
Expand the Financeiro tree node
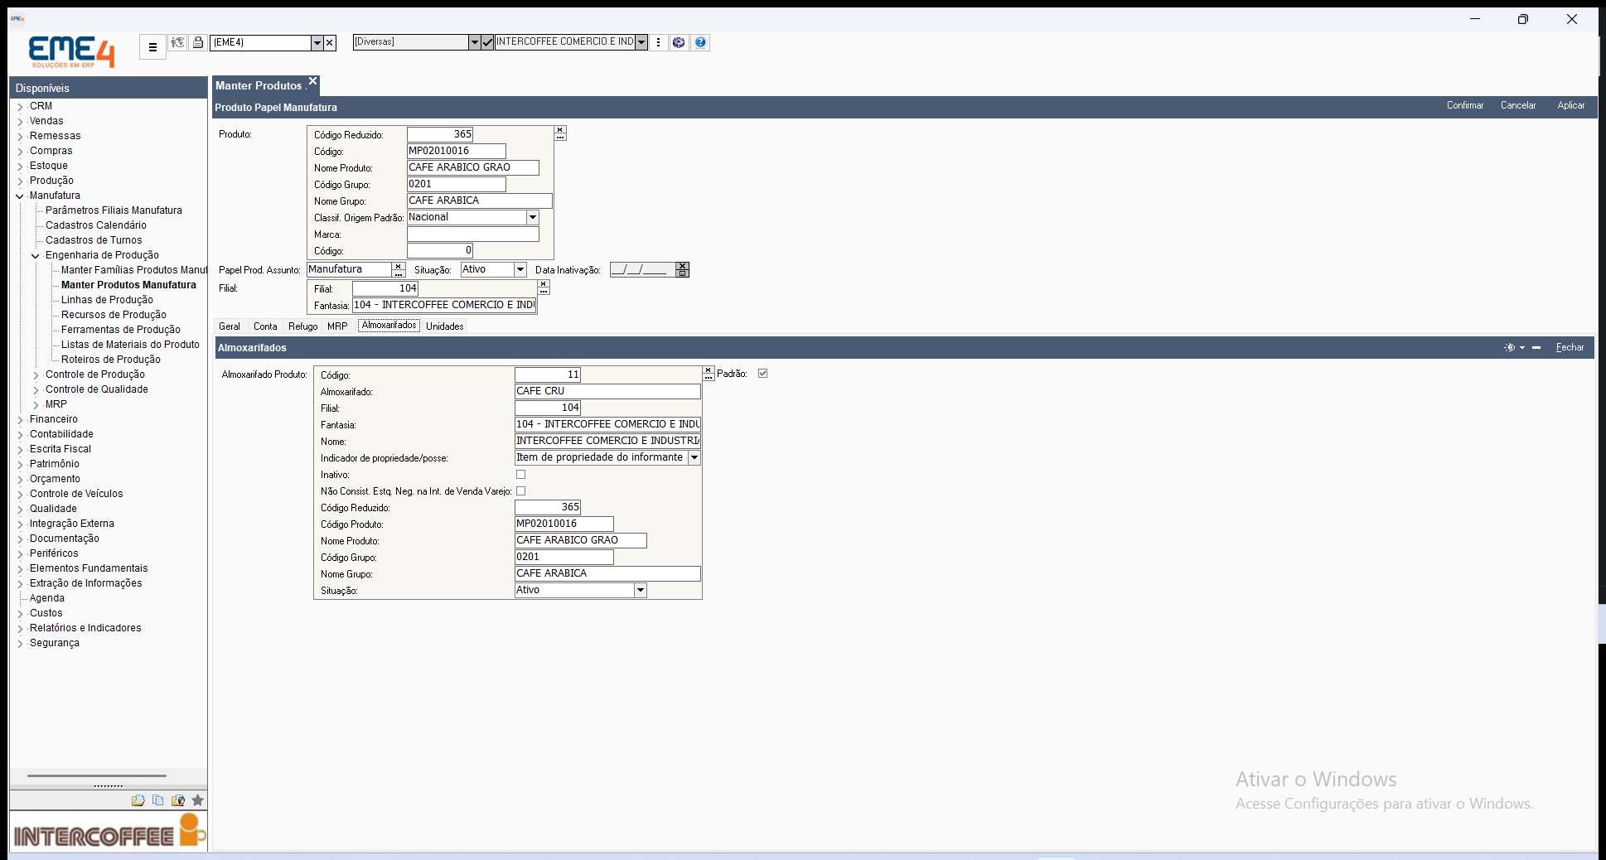(x=21, y=420)
